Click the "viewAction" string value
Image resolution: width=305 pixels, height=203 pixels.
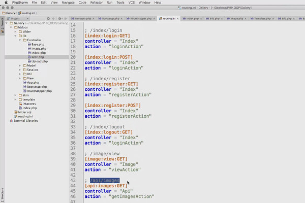[125, 170]
